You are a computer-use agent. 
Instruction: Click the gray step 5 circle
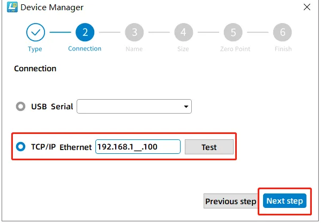pyautogui.click(x=233, y=33)
